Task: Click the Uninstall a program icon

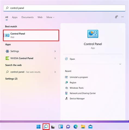Action: tap(66, 77)
